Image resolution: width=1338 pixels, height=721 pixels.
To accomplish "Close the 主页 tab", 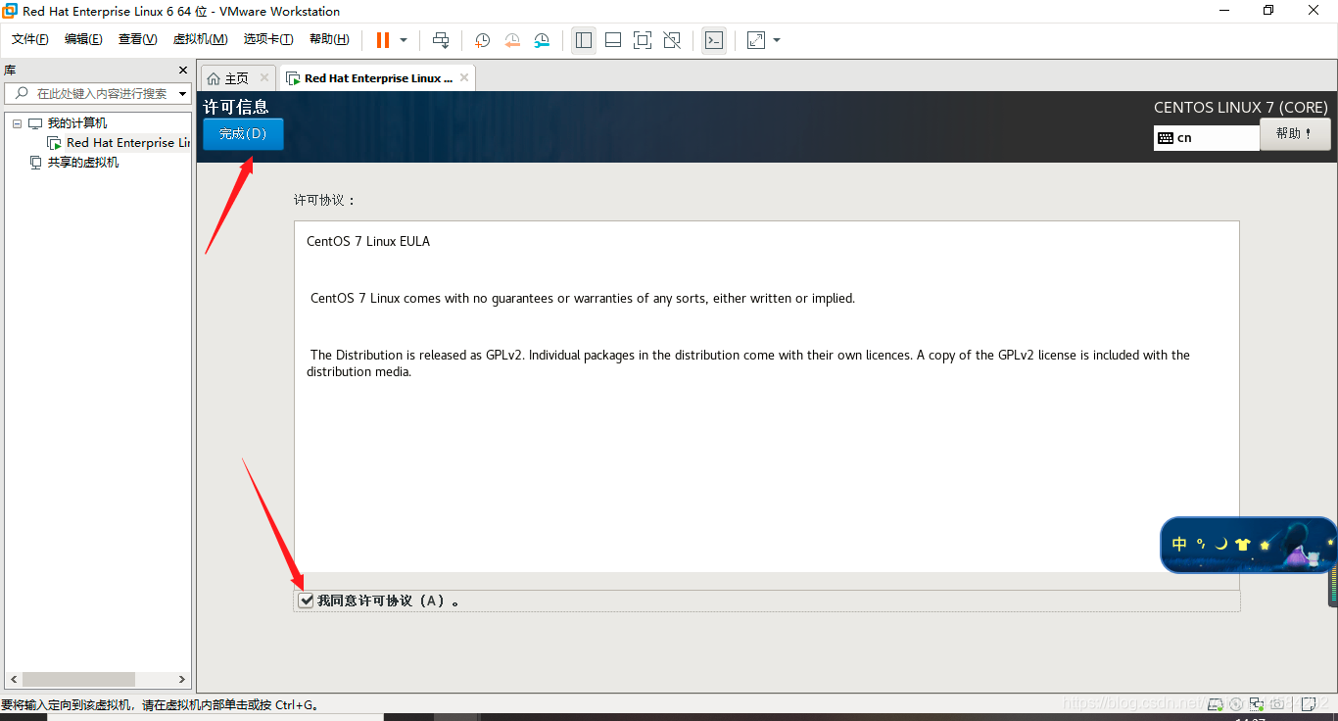I will point(264,77).
